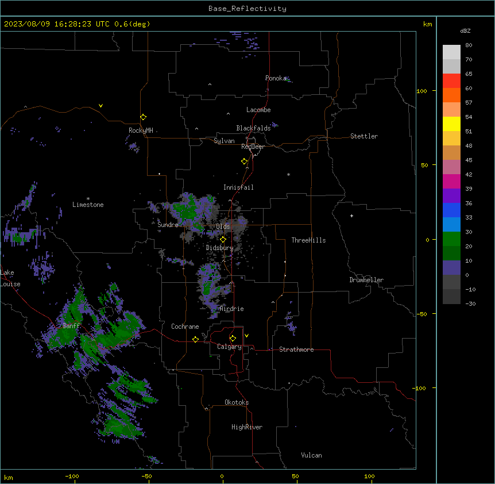Click the 45 value in dBZ legend
Viewport: 495px width, 484px height.
(469, 160)
